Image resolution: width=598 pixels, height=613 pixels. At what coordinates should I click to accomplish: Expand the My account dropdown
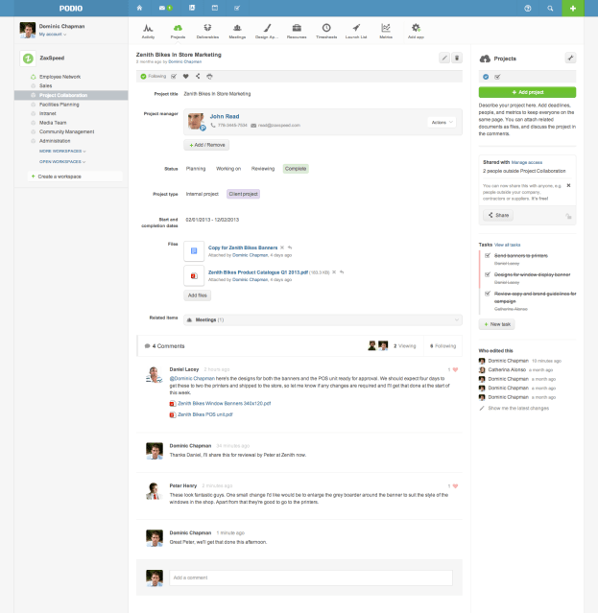click(53, 35)
